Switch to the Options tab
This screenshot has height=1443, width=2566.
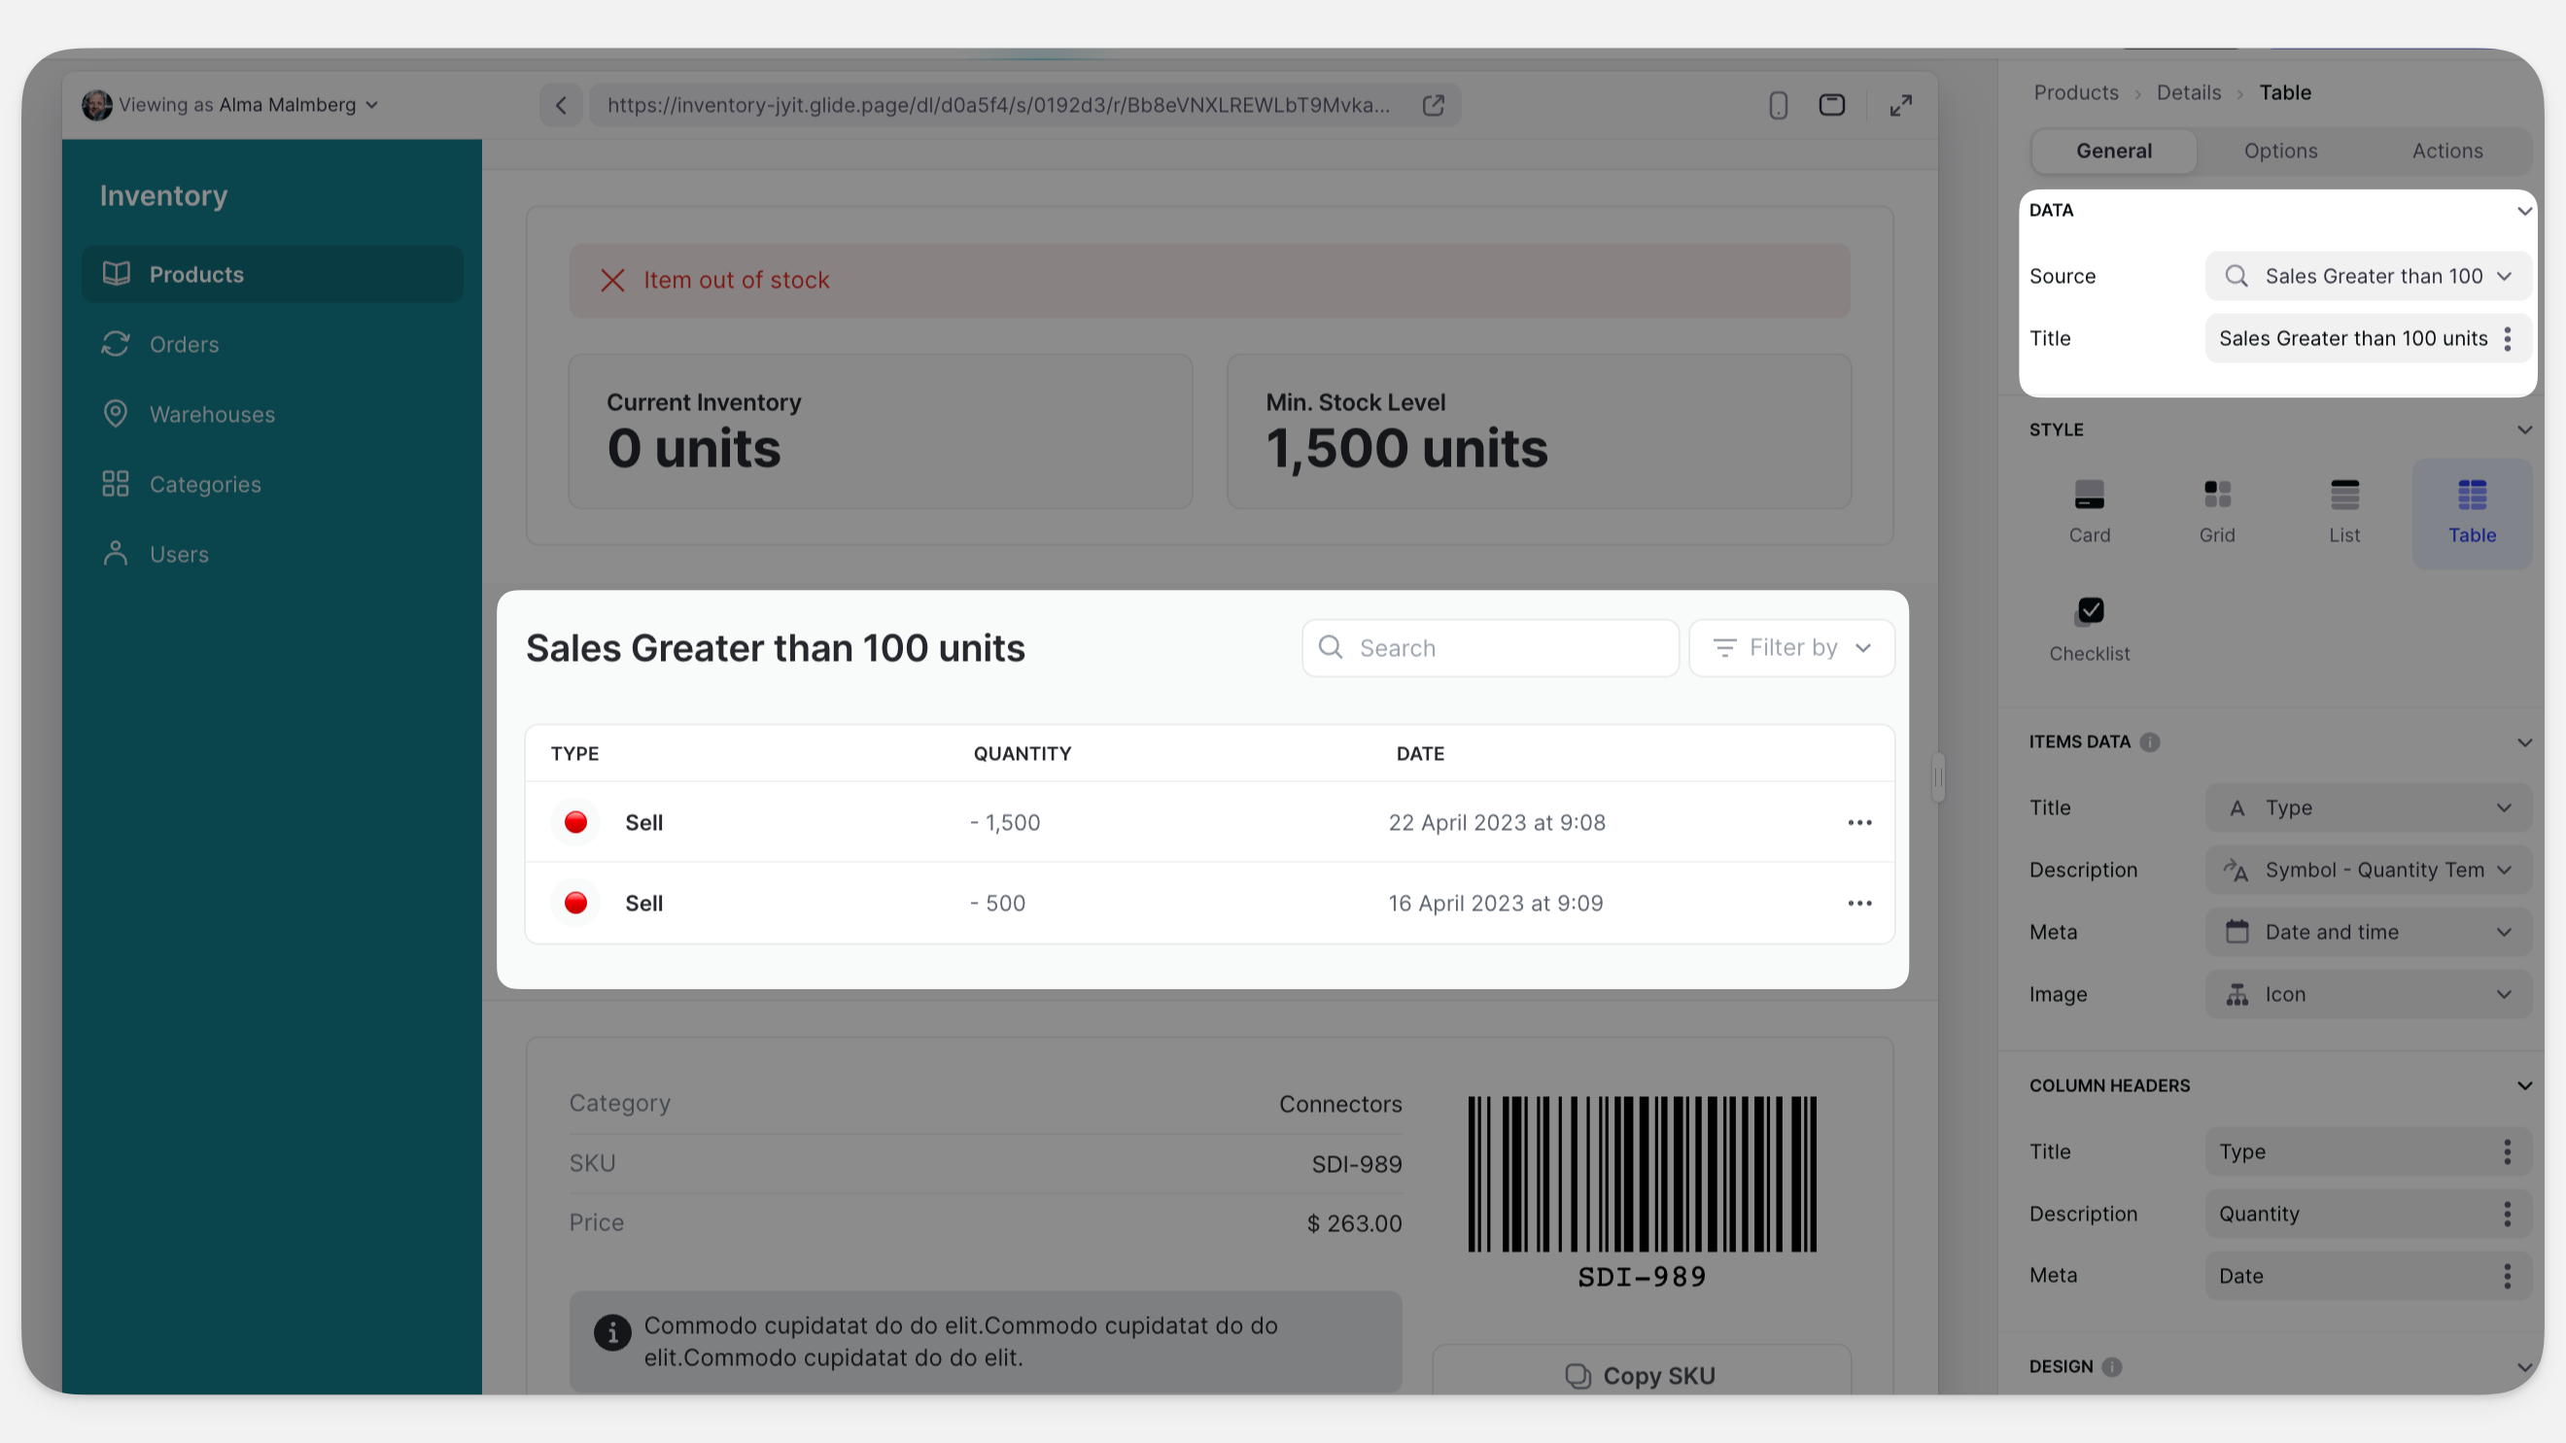2280,151
